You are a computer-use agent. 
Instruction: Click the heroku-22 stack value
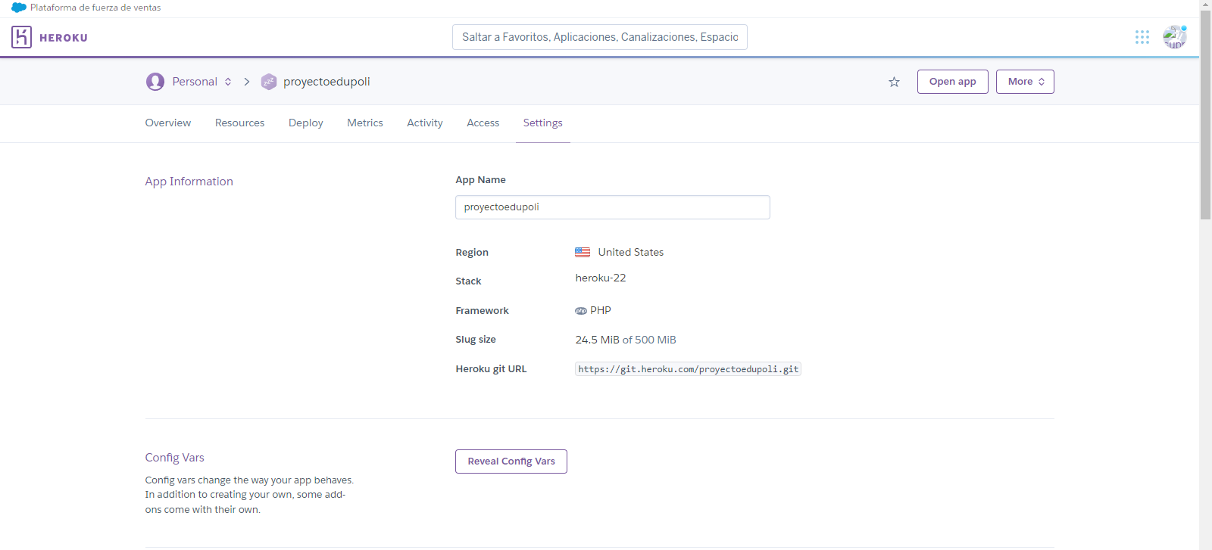601,278
